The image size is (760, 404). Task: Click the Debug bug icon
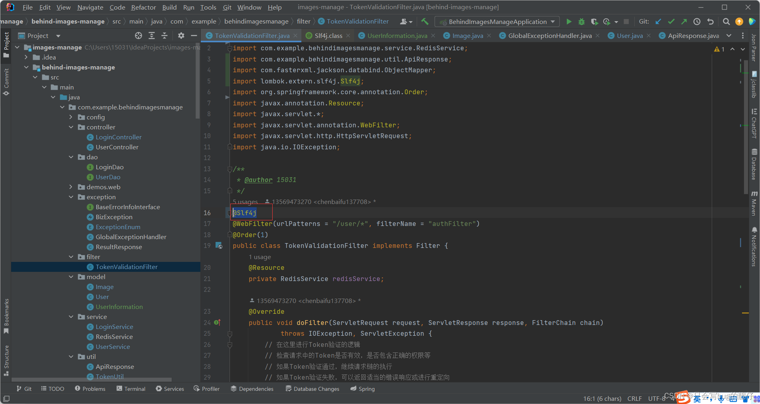[x=582, y=22]
